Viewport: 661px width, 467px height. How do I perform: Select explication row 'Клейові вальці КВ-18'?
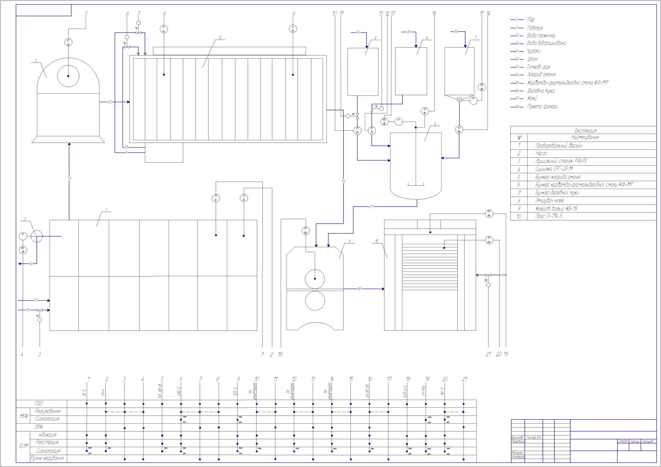(583, 208)
